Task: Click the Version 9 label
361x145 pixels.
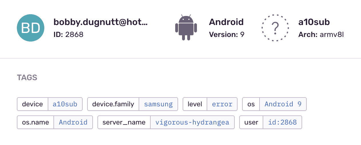Action: [226, 35]
